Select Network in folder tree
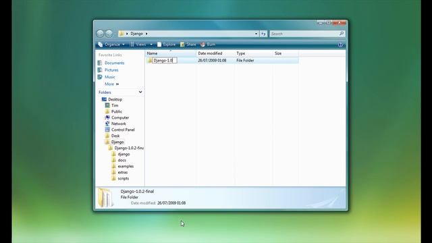 click(119, 124)
